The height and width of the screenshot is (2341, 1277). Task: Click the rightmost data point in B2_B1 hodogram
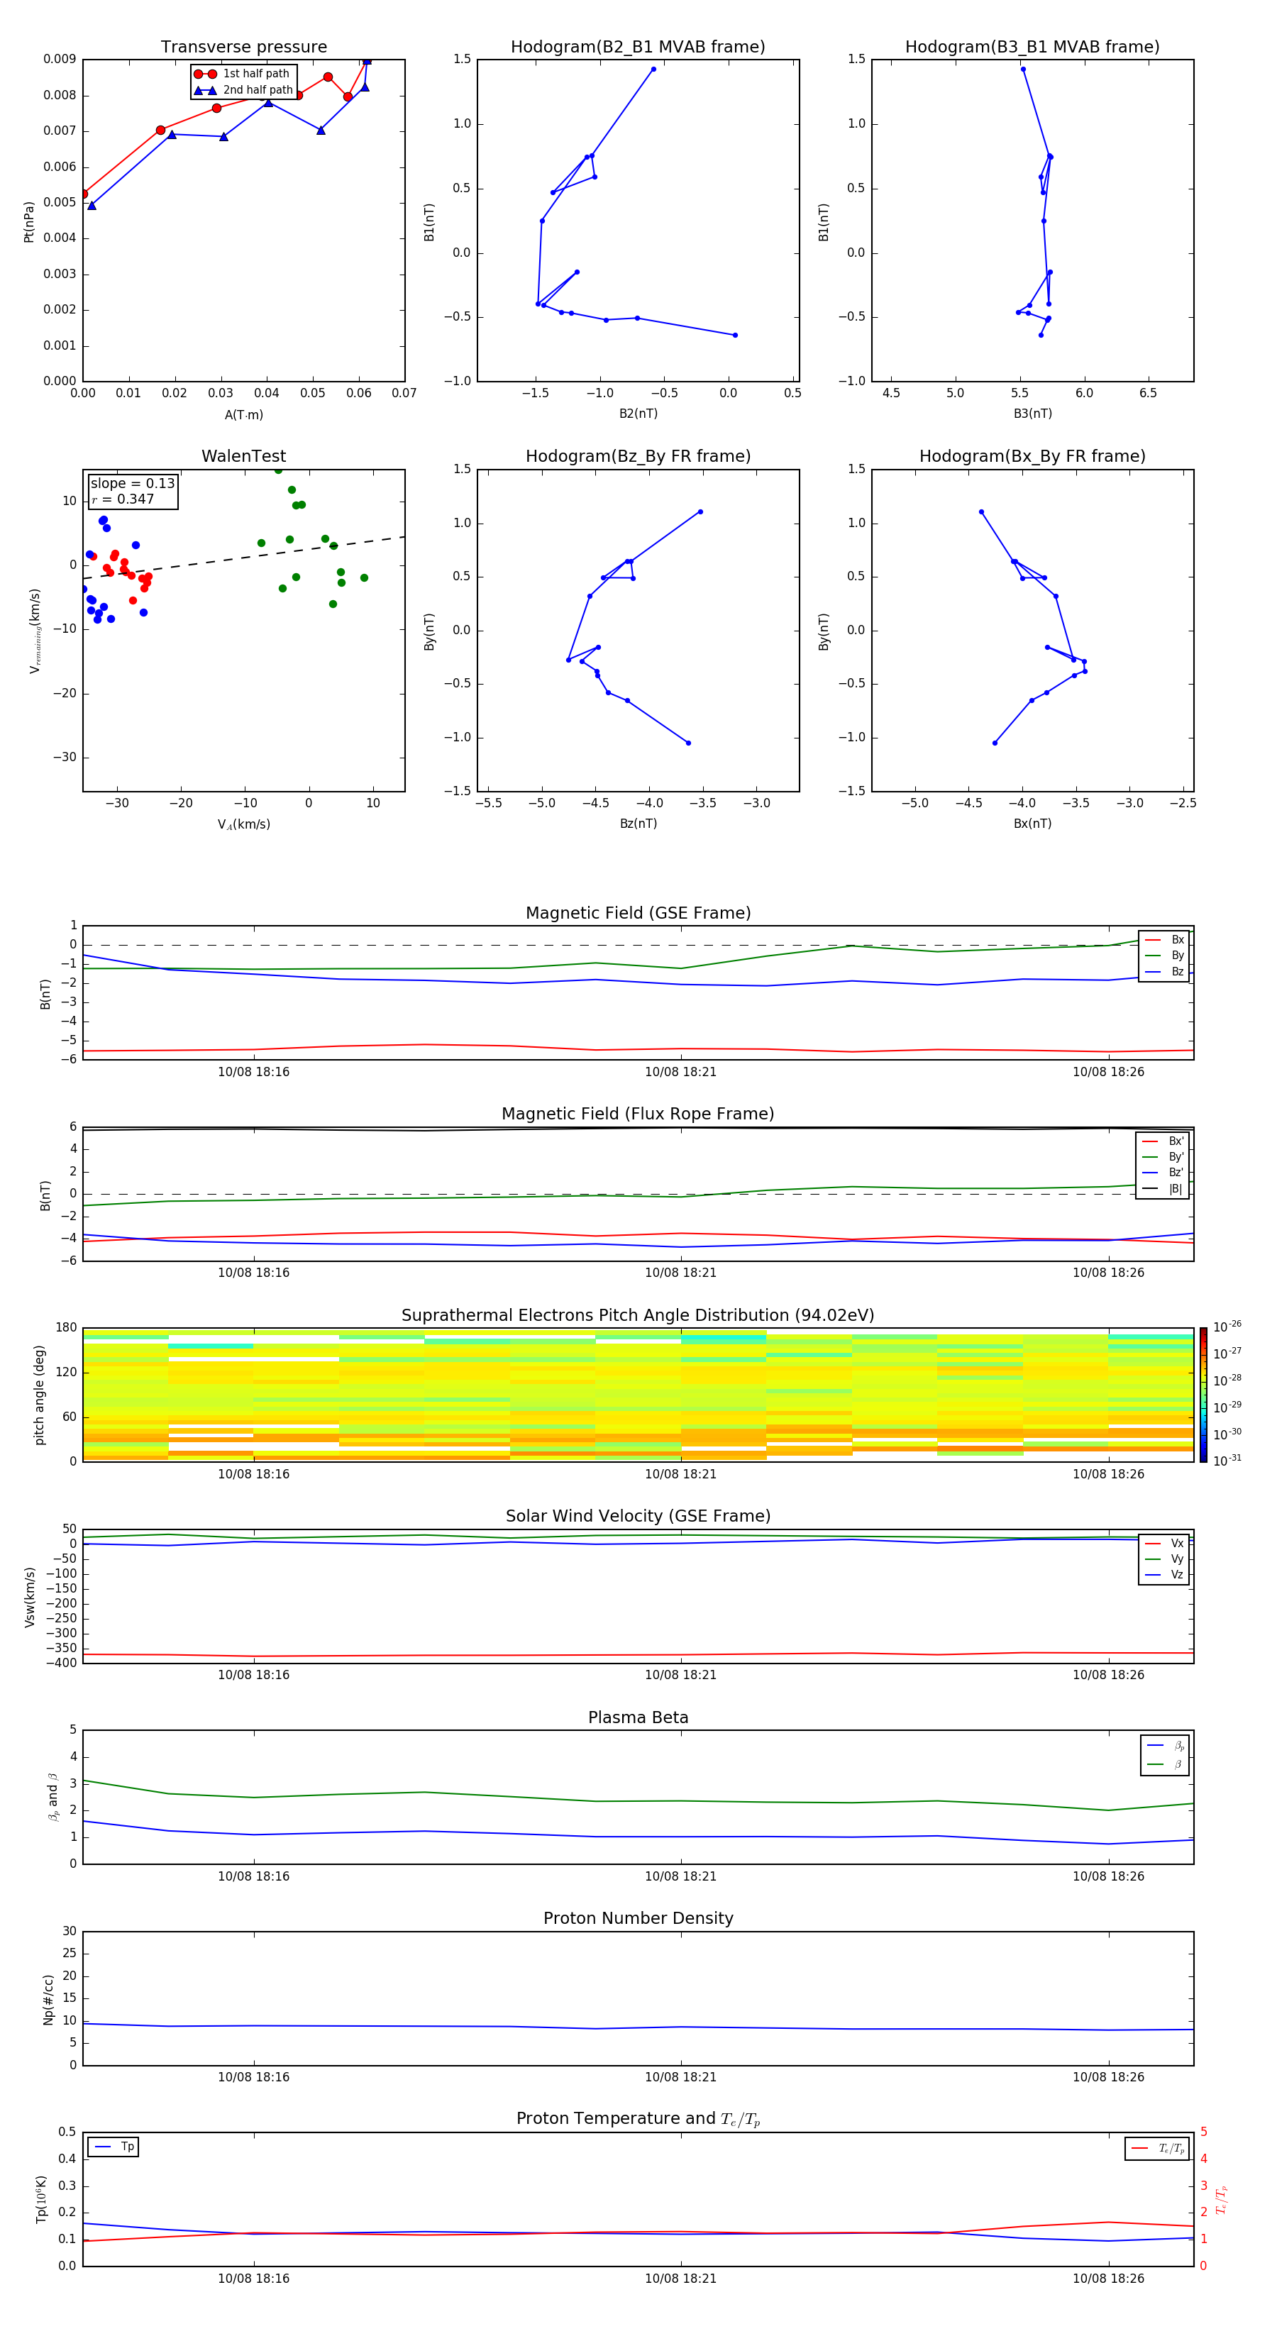735,336
